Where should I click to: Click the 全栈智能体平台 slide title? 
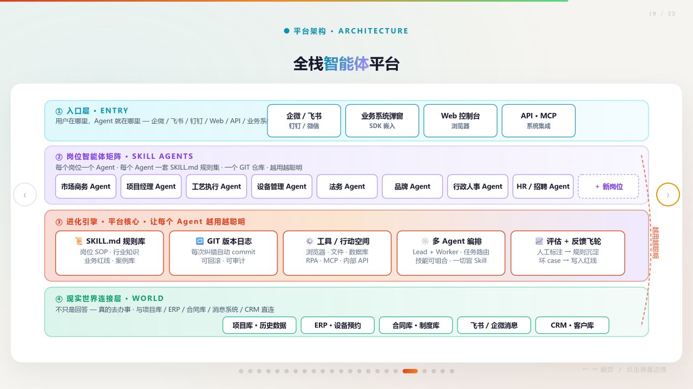click(346, 64)
